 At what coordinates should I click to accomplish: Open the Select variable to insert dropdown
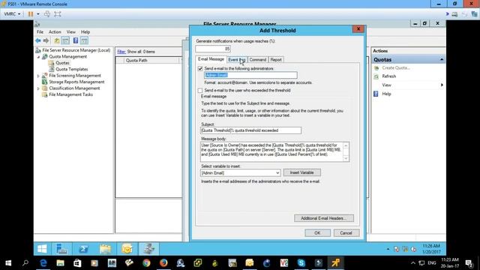coord(277,173)
